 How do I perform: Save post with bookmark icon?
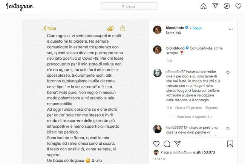[x=230, y=144]
